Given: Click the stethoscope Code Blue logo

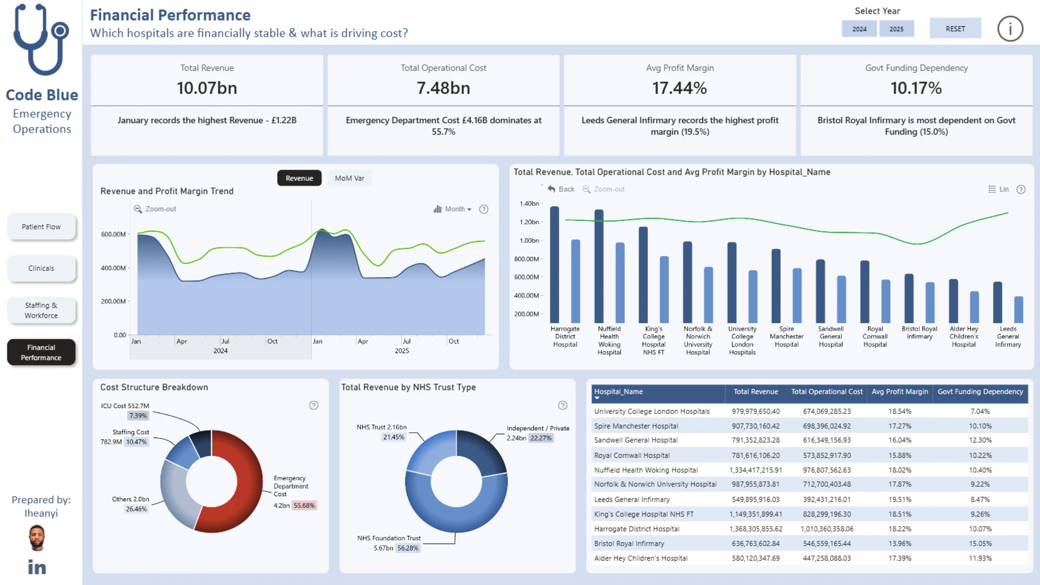Looking at the screenshot, I should pos(42,39).
